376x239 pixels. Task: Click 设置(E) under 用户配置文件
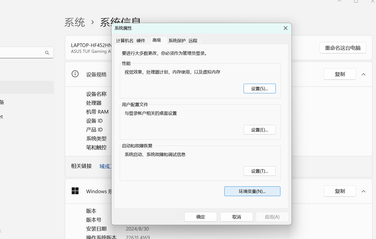(x=260, y=130)
